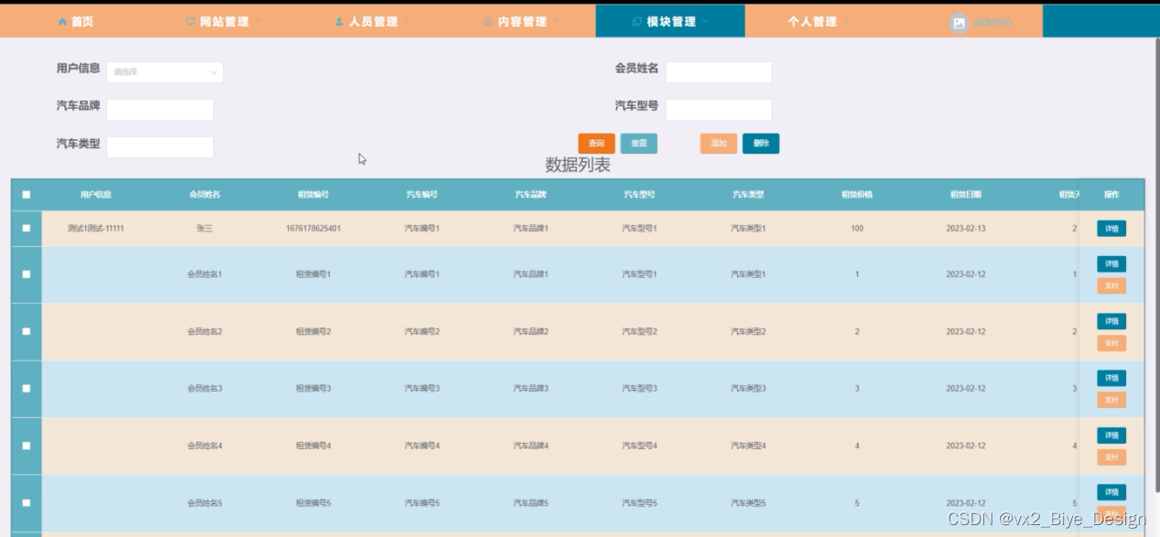Expand the 用户信息 select dropdown

click(165, 72)
